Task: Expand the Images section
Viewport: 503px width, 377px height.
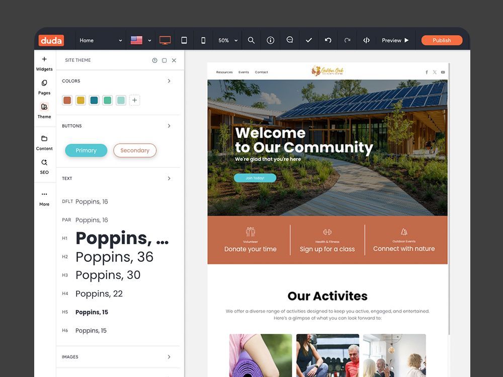Action: (169, 357)
